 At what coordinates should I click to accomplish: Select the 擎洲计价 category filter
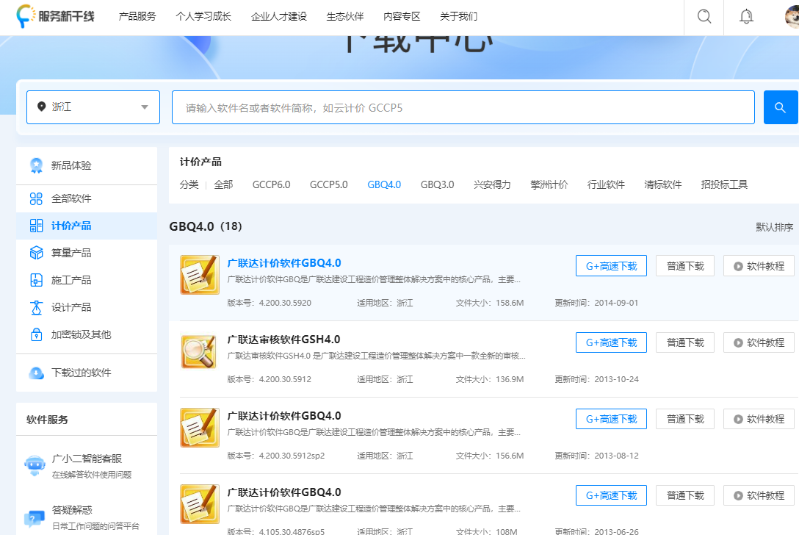click(x=549, y=184)
